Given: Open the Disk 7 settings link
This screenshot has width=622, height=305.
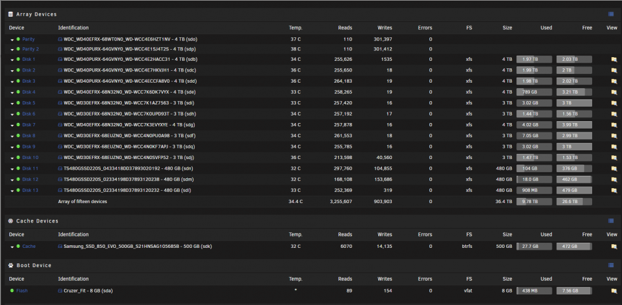Looking at the screenshot, I should click(x=29, y=125).
